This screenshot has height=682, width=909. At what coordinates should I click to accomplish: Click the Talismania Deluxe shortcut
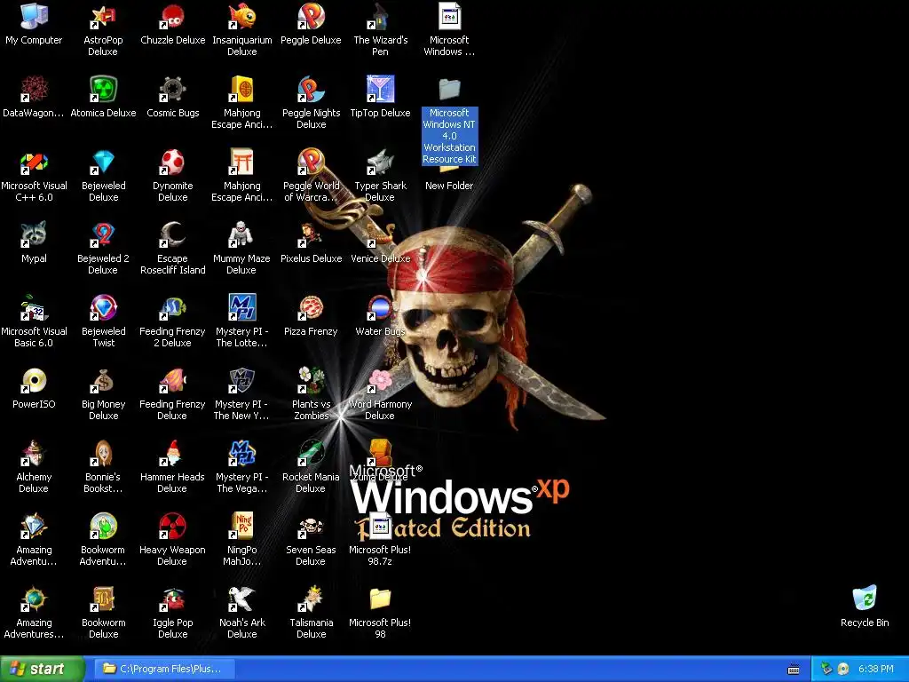point(311,599)
